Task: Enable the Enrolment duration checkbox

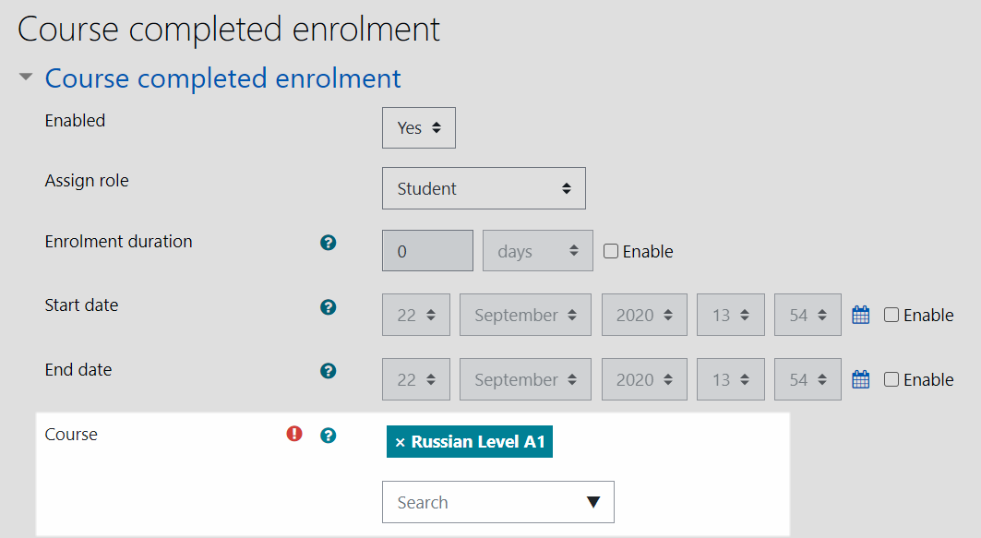Action: click(613, 250)
